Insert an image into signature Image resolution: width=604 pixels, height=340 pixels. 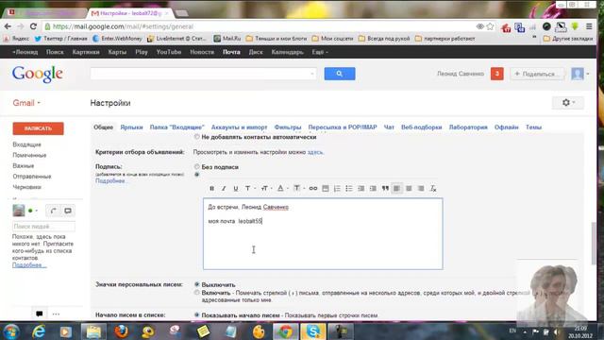326,189
